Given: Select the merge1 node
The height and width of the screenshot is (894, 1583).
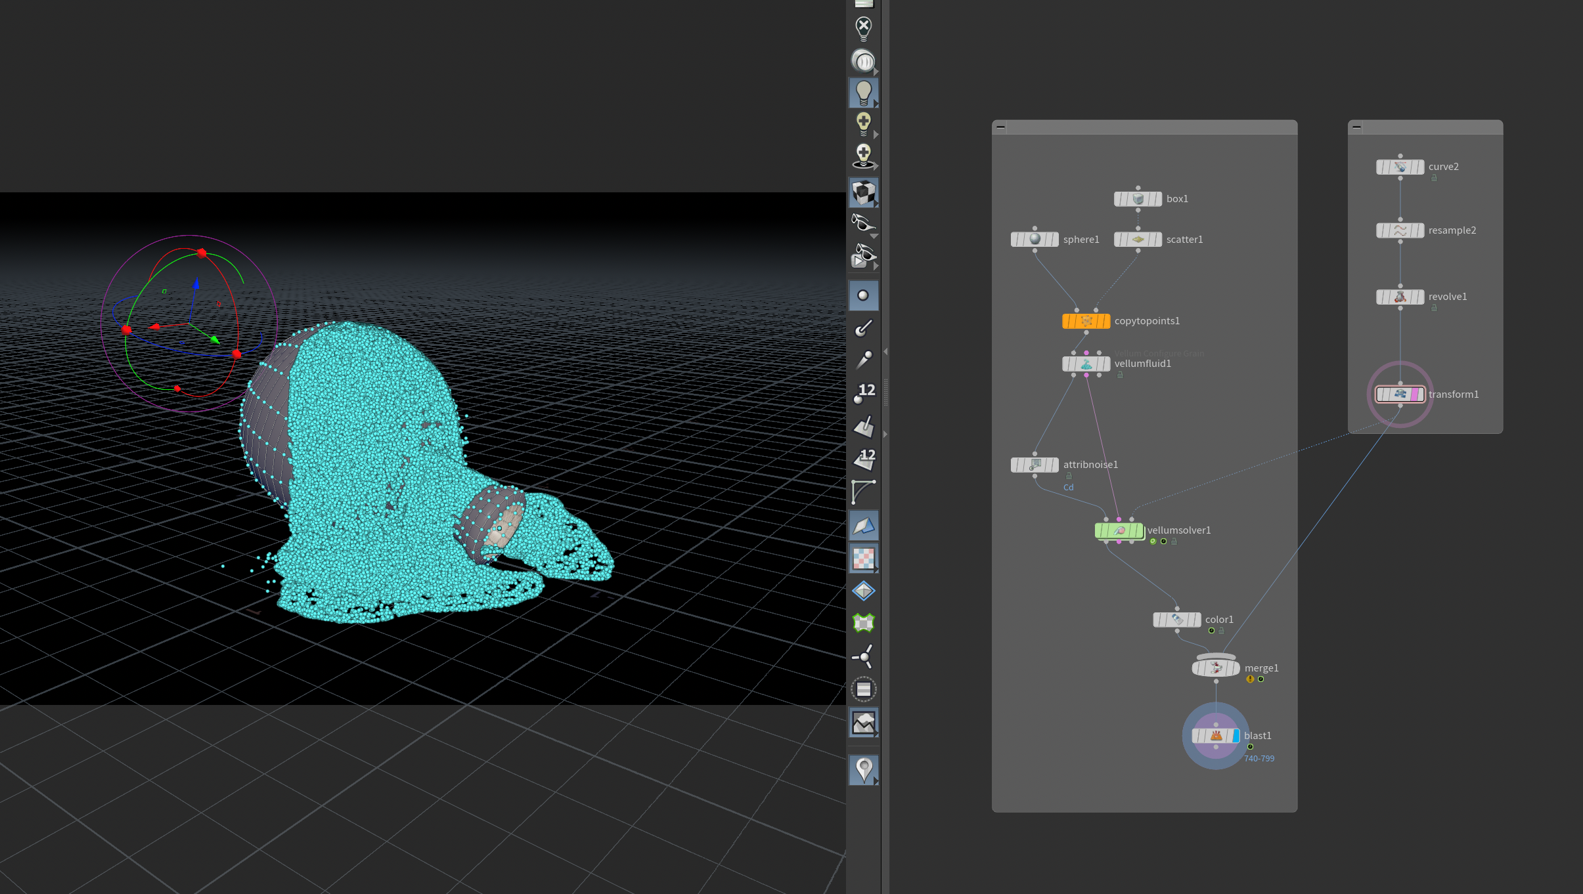Looking at the screenshot, I should click(x=1216, y=668).
